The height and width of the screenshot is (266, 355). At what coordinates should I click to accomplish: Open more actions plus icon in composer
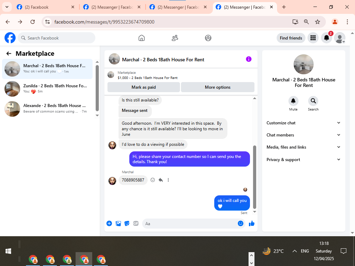tap(109, 223)
